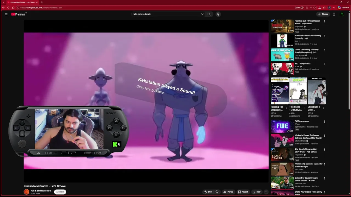351x197 pixels.
Task: Open a new browser tab
Action: (42, 2)
